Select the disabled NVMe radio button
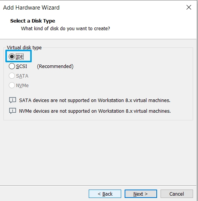 pos(12,85)
